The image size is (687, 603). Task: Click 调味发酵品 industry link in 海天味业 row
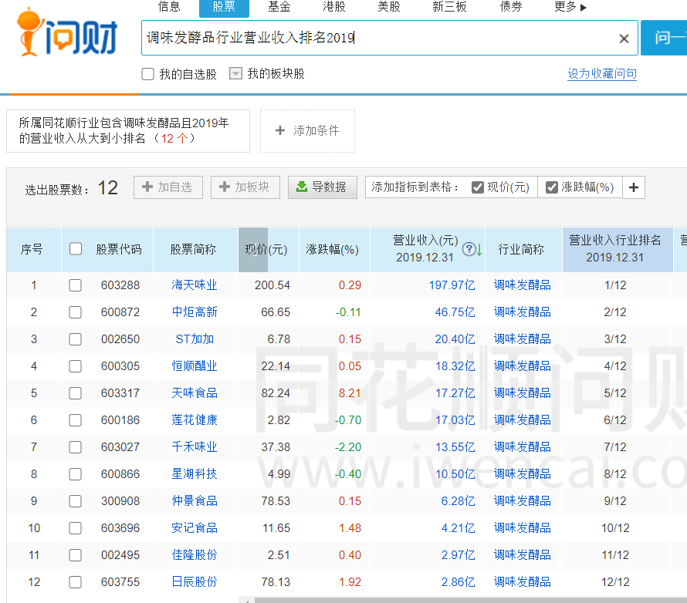click(523, 285)
